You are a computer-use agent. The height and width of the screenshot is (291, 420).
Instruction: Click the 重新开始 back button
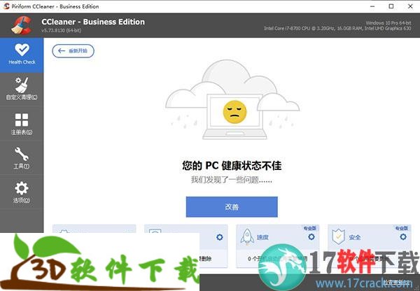pos(73,51)
